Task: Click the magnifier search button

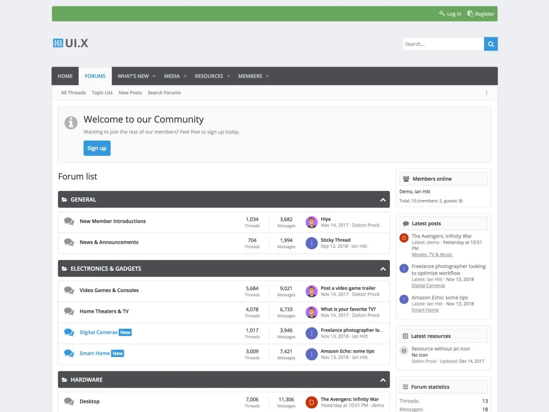Action: (x=491, y=44)
